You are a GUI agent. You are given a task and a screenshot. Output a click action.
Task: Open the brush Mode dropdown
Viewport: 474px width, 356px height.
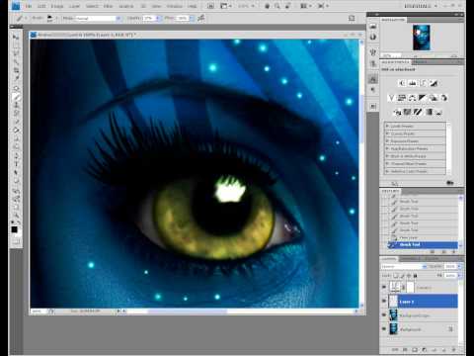pos(98,19)
